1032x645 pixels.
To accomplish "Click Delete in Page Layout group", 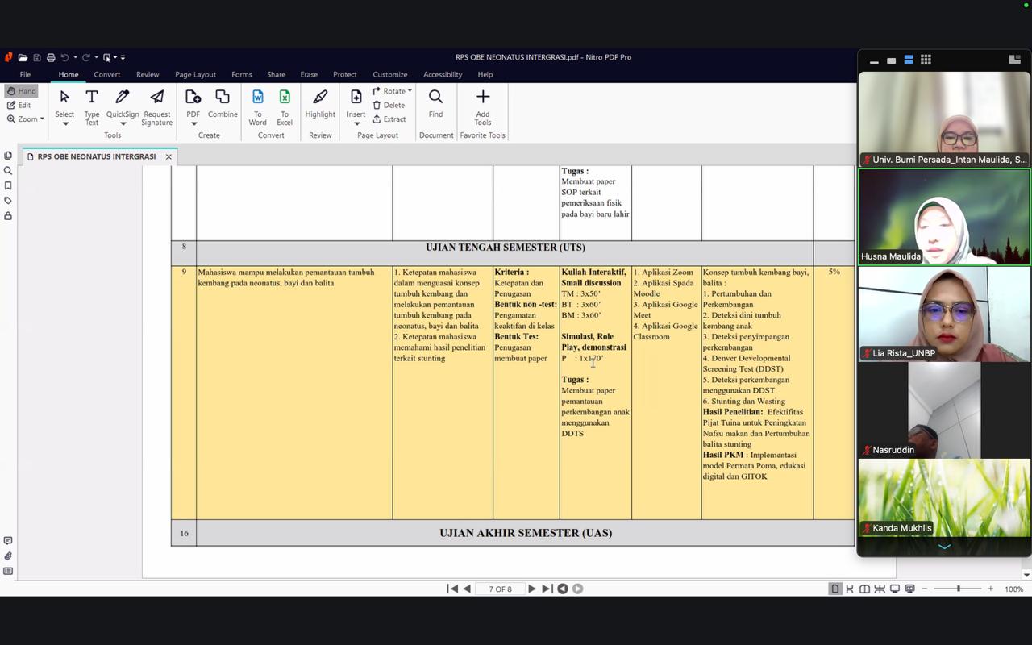I will (389, 105).
